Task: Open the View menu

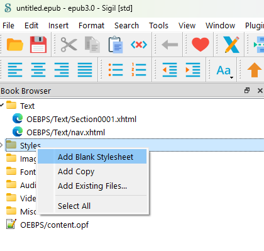Action: 187,25
